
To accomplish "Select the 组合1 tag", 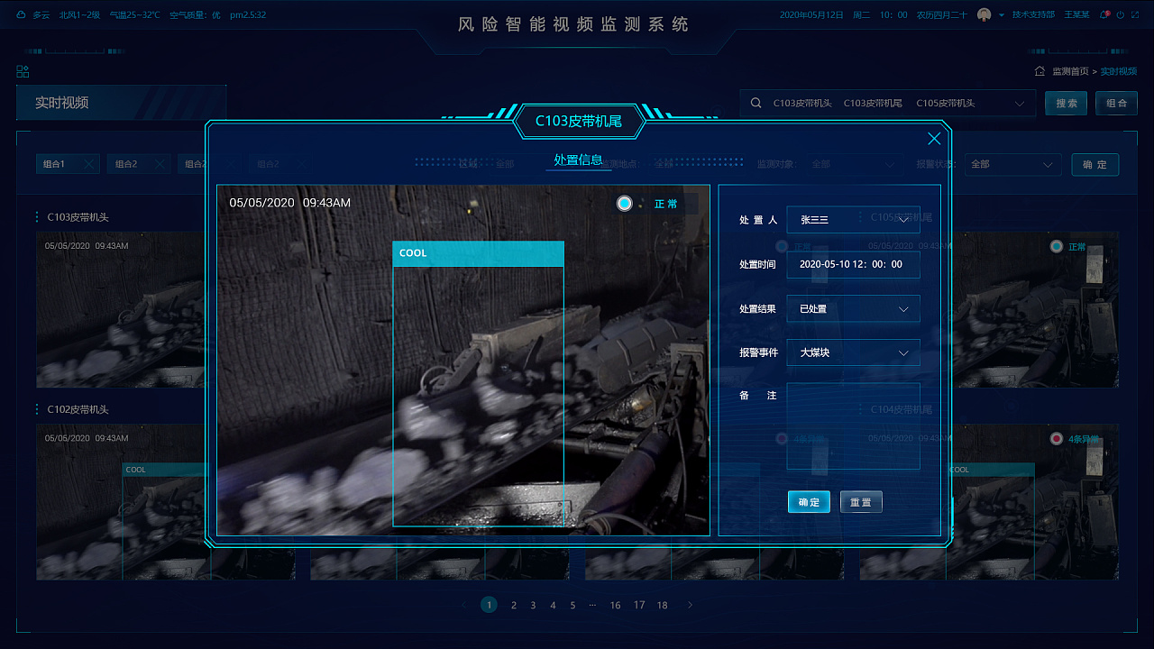I will [68, 164].
